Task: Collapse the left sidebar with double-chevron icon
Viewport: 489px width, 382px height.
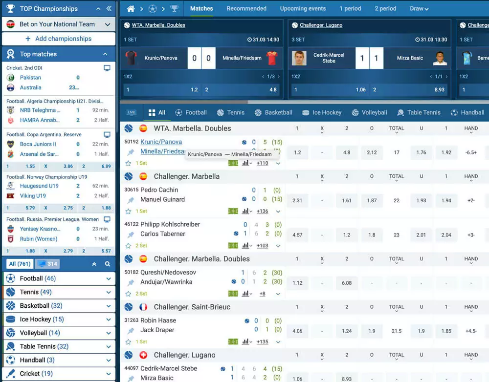Action: pos(109,9)
